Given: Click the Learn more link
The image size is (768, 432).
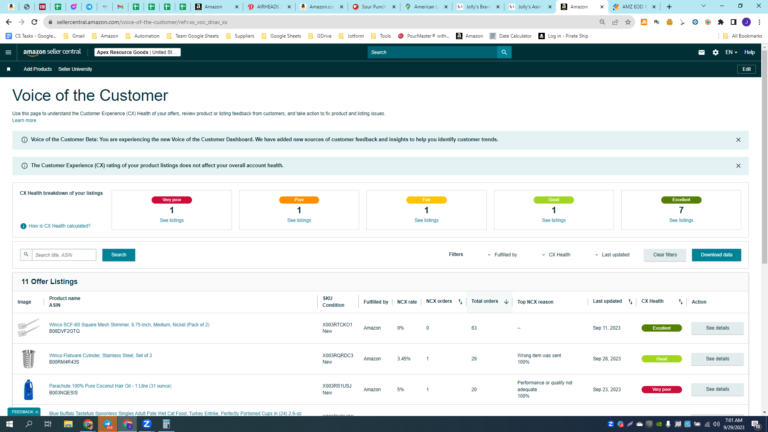Looking at the screenshot, I should click(24, 120).
